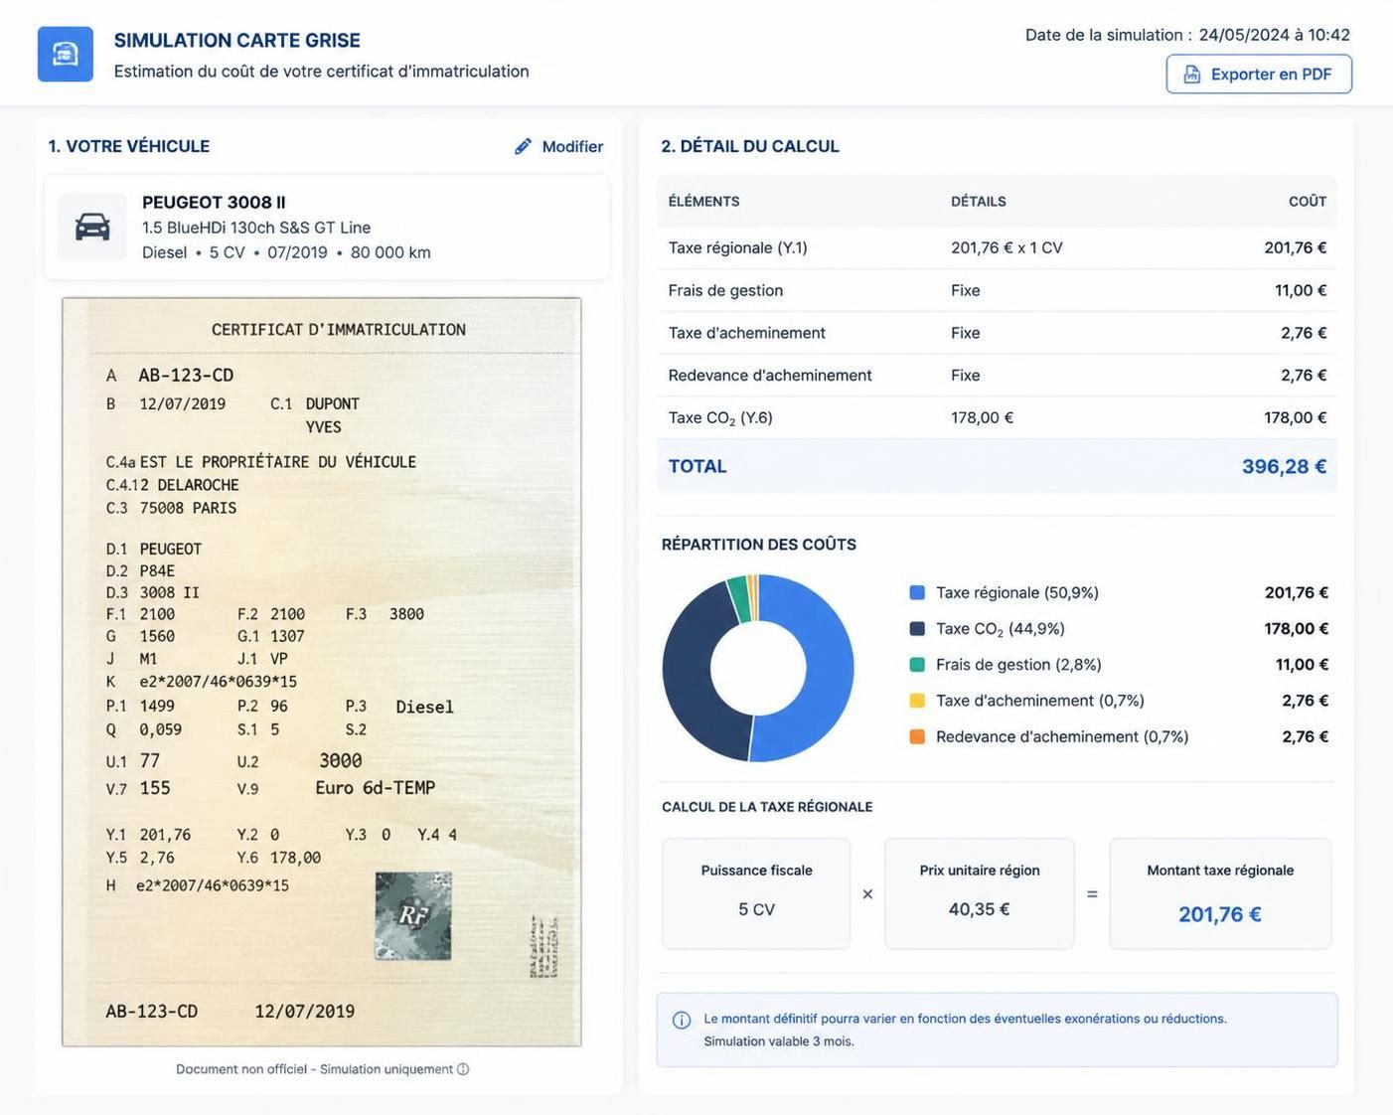This screenshot has width=1393, height=1115.
Task: Click plate AB-123-CD on field A
Action: pyautogui.click(x=186, y=376)
